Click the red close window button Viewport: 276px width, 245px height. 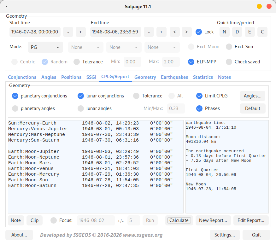click(x=269, y=7)
